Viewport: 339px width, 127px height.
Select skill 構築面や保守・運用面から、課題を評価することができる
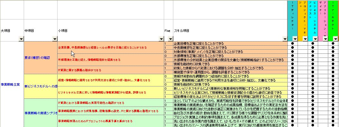click(230, 72)
